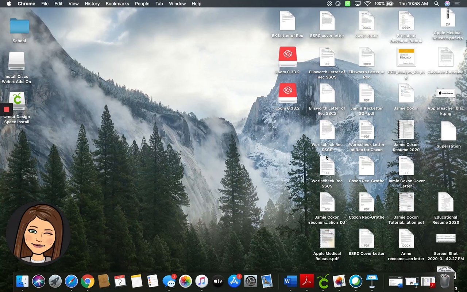Open the Edit menu
The height and width of the screenshot is (292, 467).
click(58, 4)
